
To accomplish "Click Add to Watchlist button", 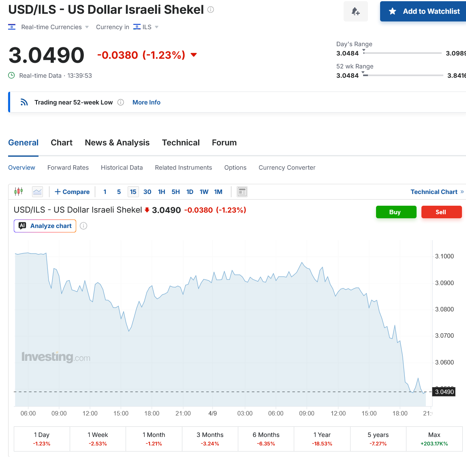I will pos(423,11).
